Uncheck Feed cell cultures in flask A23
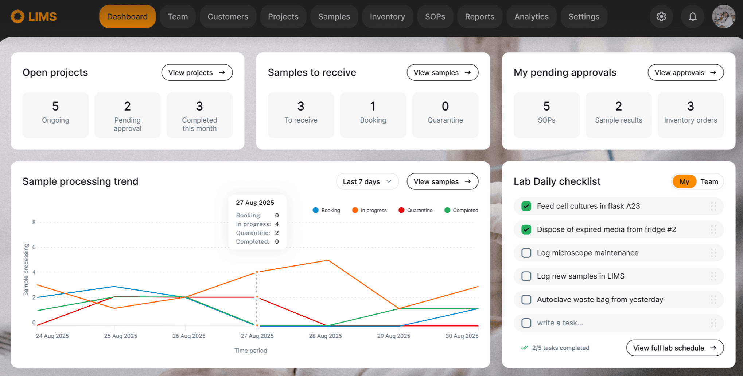The height and width of the screenshot is (376, 743). (x=526, y=206)
